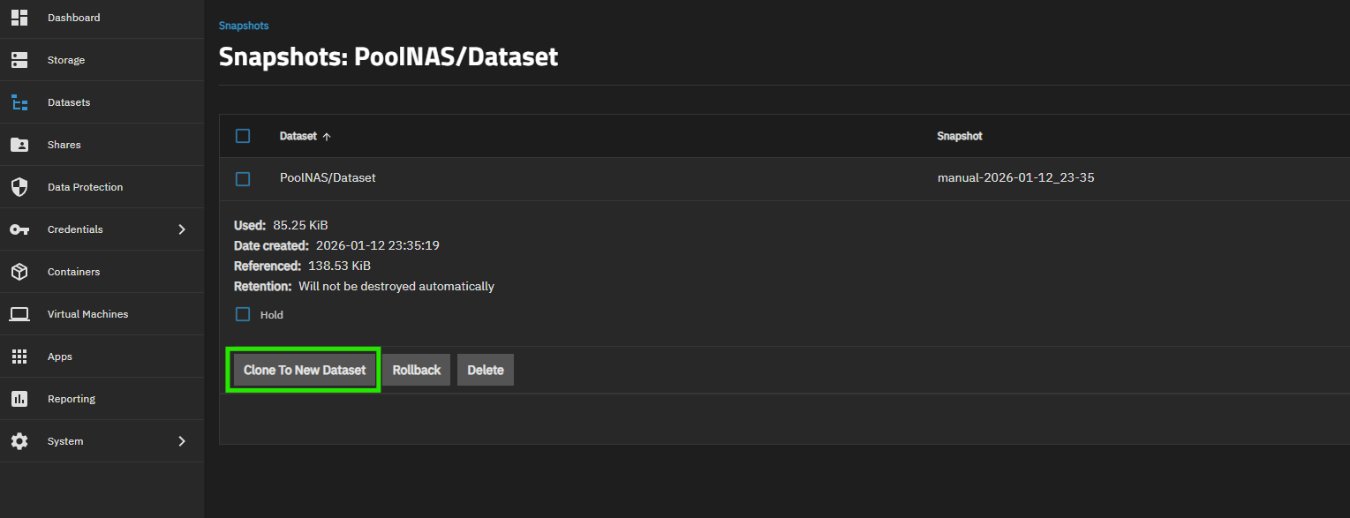Viewport: 1350px width, 518px height.
Task: Click the Data Protection shield icon
Action: tap(19, 187)
